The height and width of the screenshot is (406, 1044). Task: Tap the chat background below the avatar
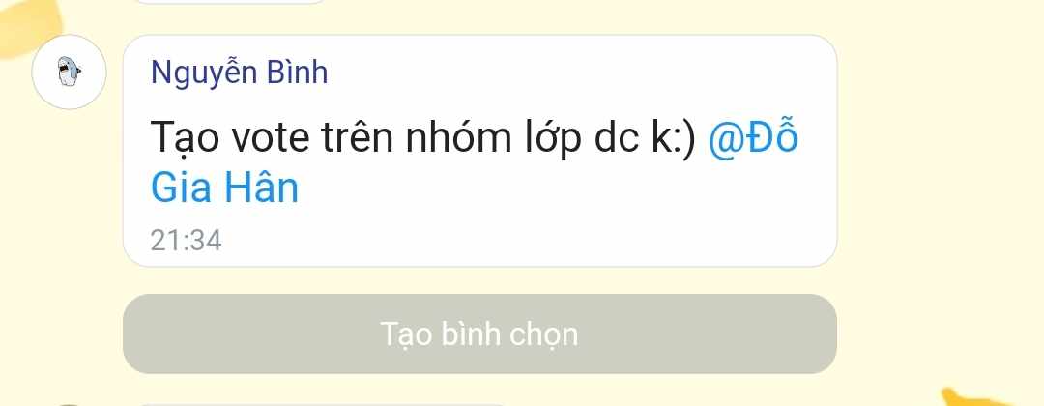[69, 233]
